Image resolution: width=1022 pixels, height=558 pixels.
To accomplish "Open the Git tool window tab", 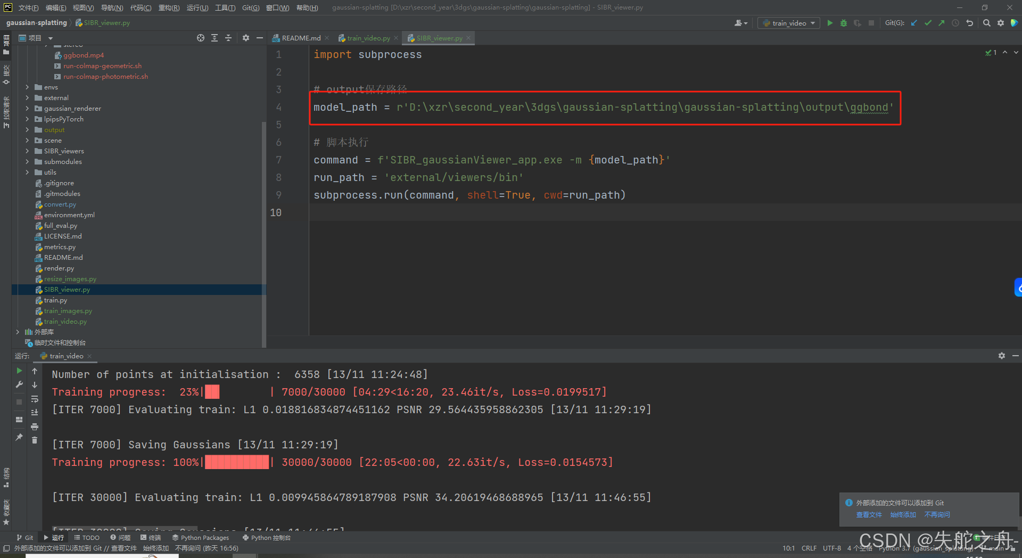I will pos(24,537).
